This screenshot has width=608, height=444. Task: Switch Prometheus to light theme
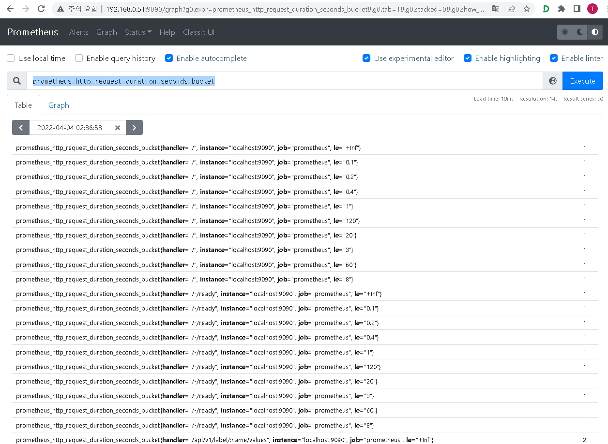point(565,32)
